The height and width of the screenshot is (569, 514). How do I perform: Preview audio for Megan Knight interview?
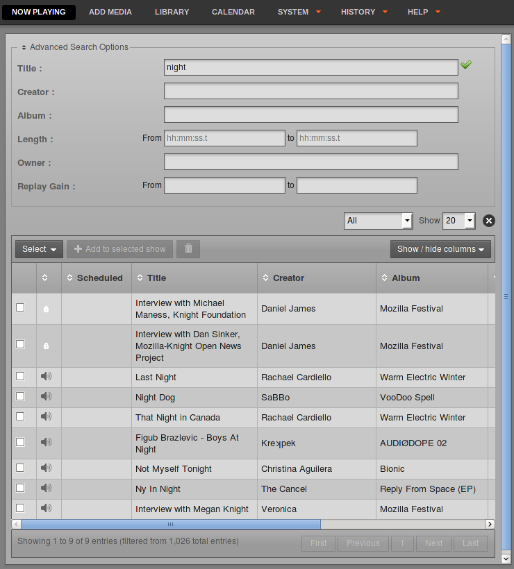tap(46, 508)
